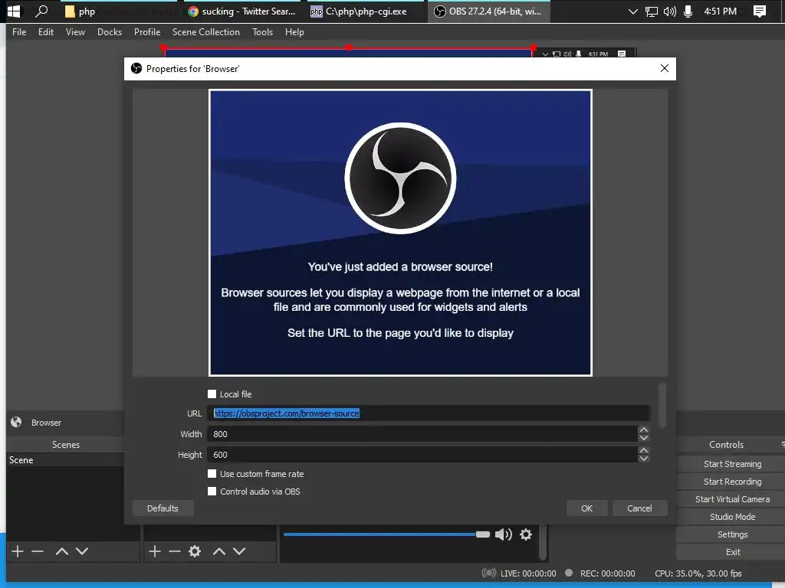Add a new source with plus
Image resolution: width=785 pixels, height=588 pixels.
coord(155,551)
